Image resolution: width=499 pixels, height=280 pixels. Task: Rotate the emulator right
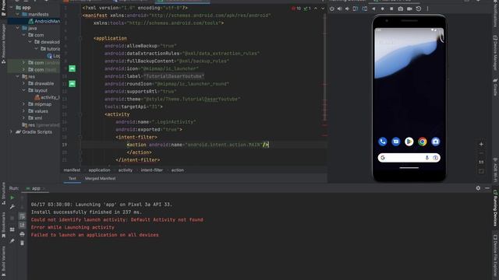[364, 9]
